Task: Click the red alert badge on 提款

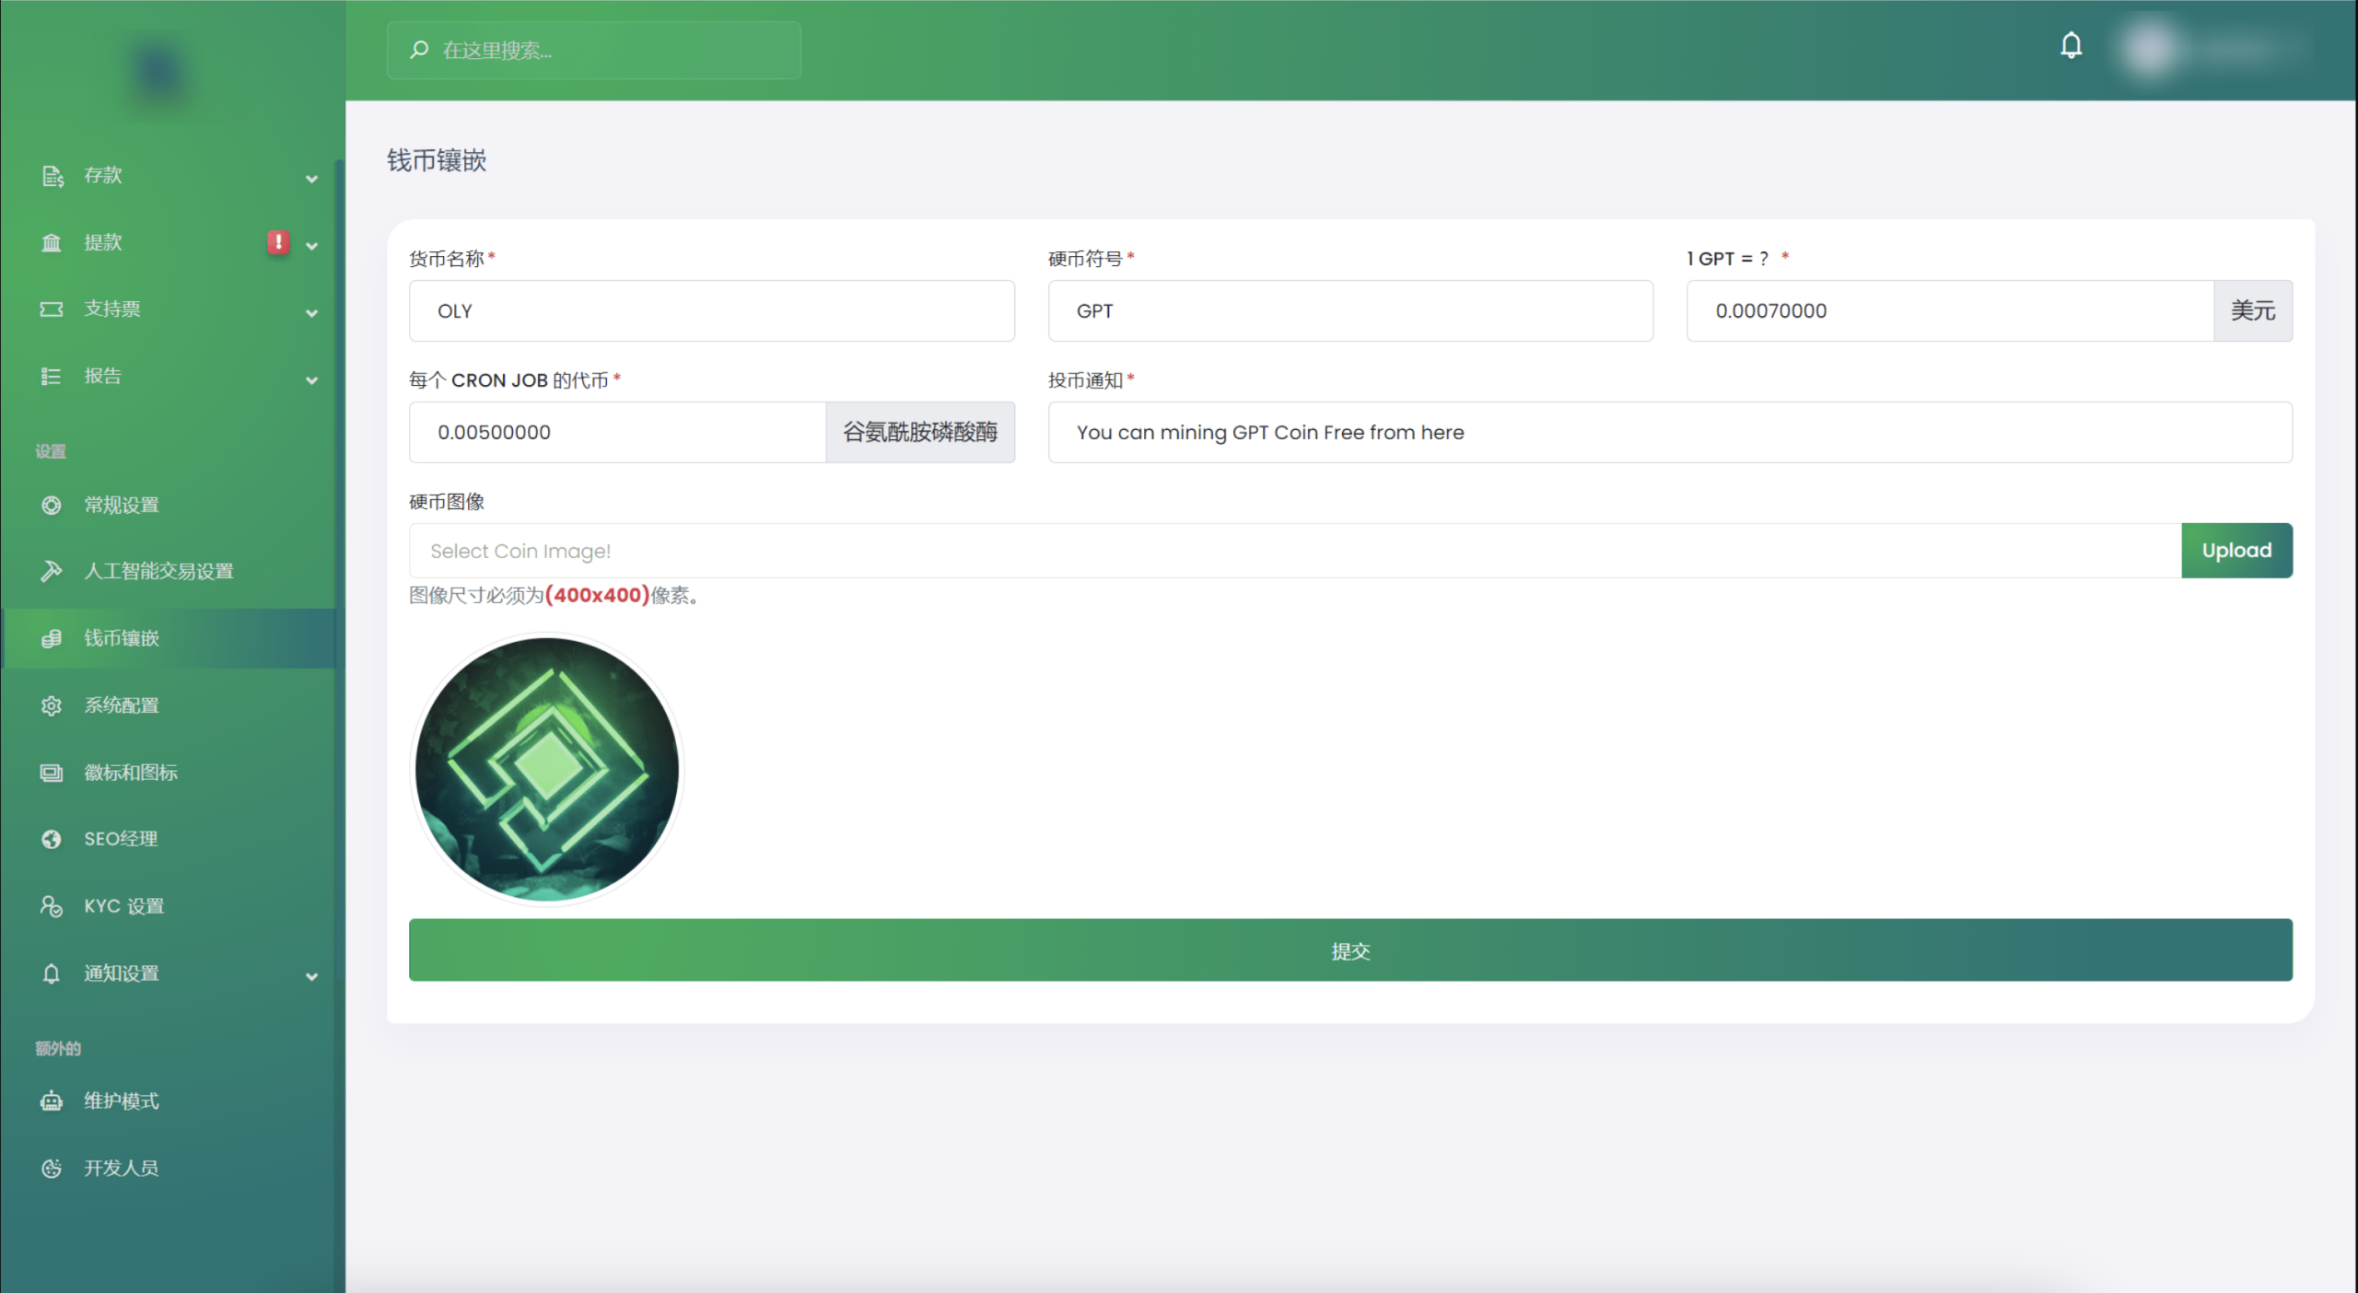Action: tap(278, 242)
